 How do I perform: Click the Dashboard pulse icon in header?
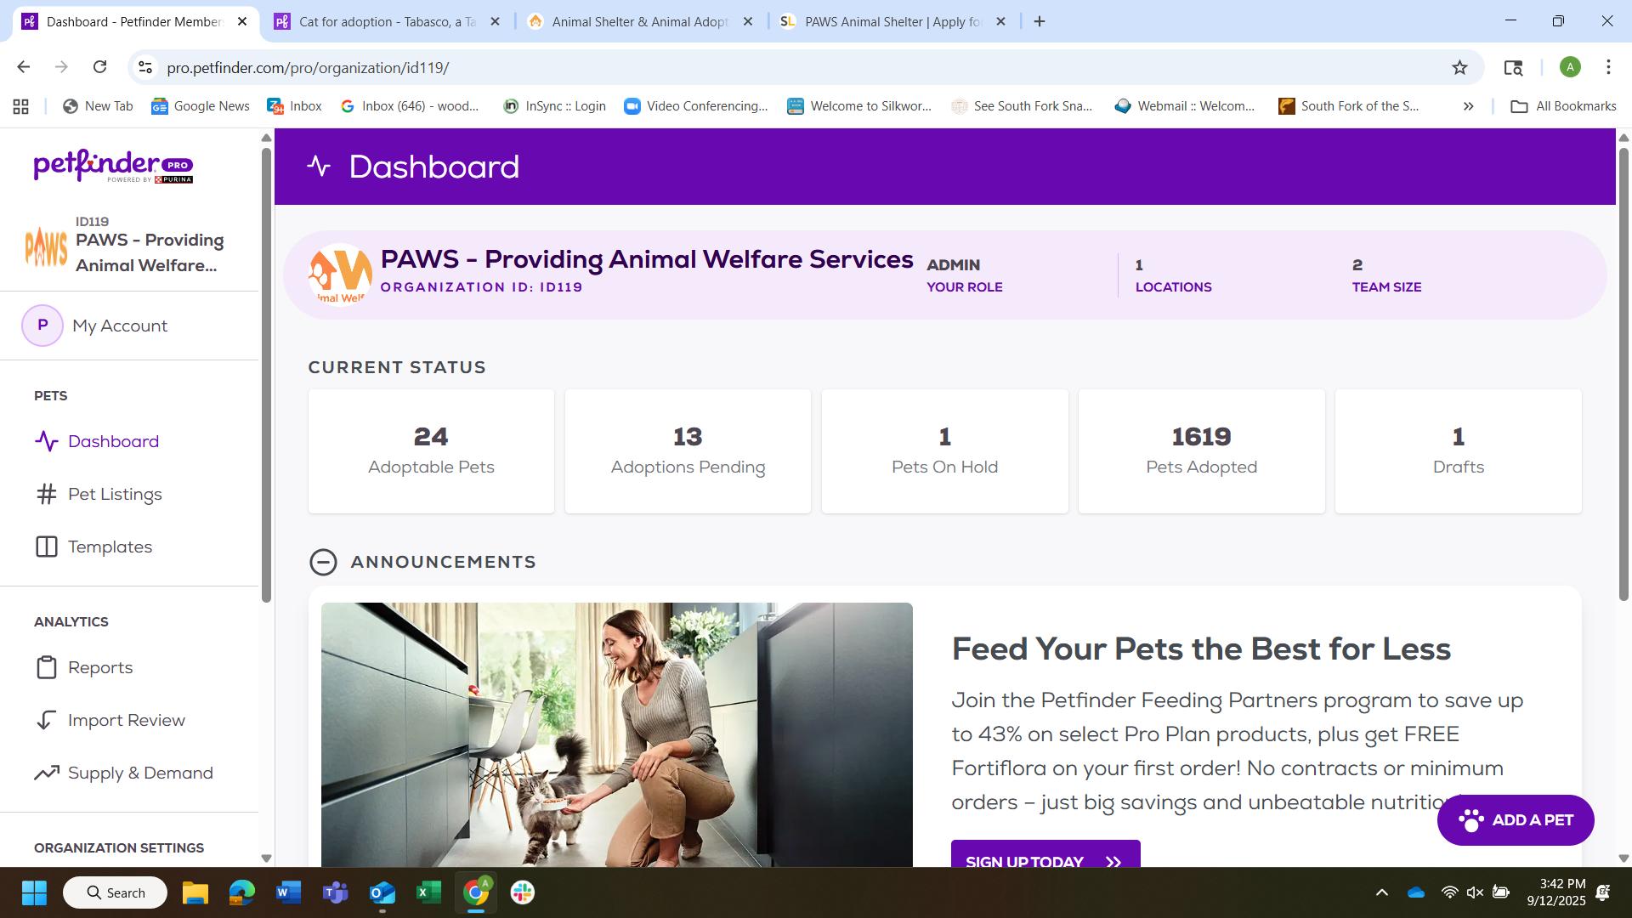coord(319,167)
